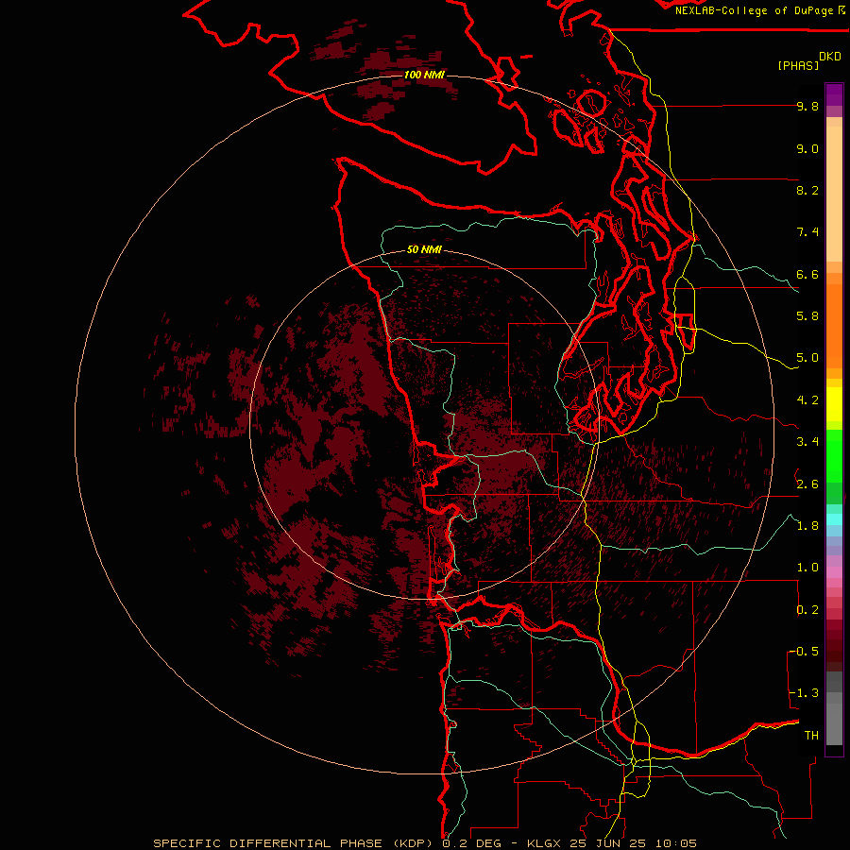
Task: Pick the pale peach legend band
Action: coord(834,194)
